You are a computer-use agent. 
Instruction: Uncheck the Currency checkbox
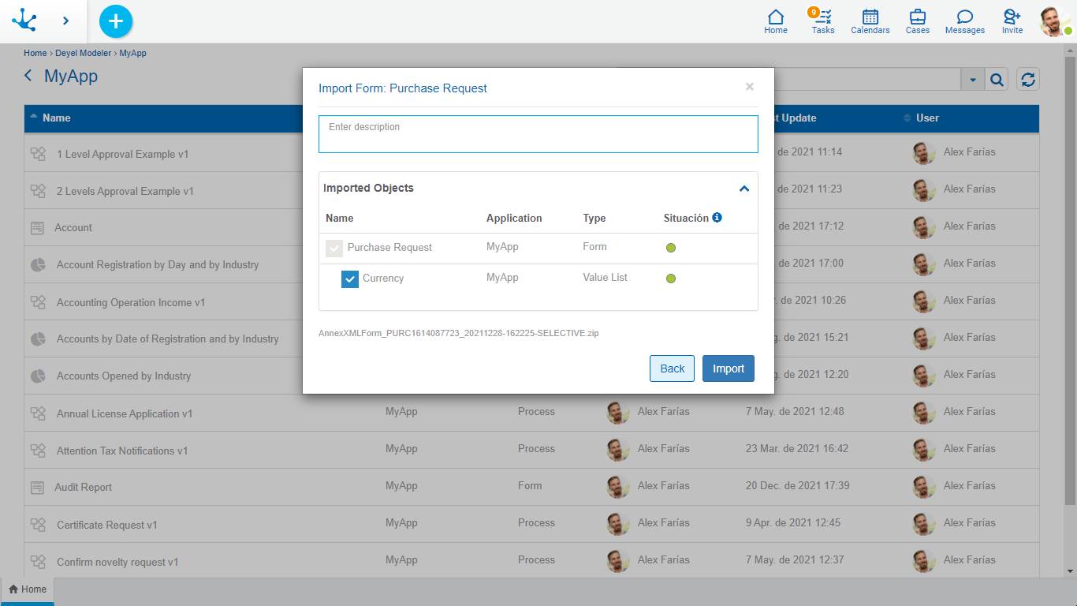(x=350, y=279)
